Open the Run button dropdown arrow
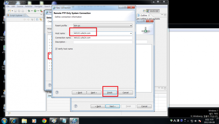Viewport: 219px width, 124px height. click(38, 11)
